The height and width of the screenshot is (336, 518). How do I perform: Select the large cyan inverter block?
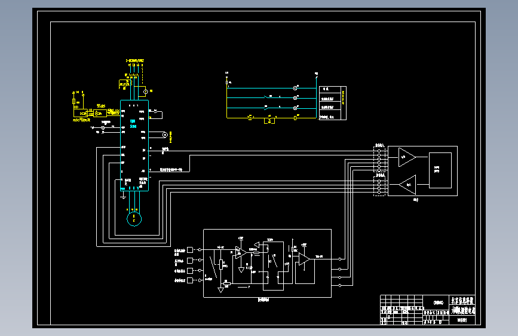tap(134, 145)
